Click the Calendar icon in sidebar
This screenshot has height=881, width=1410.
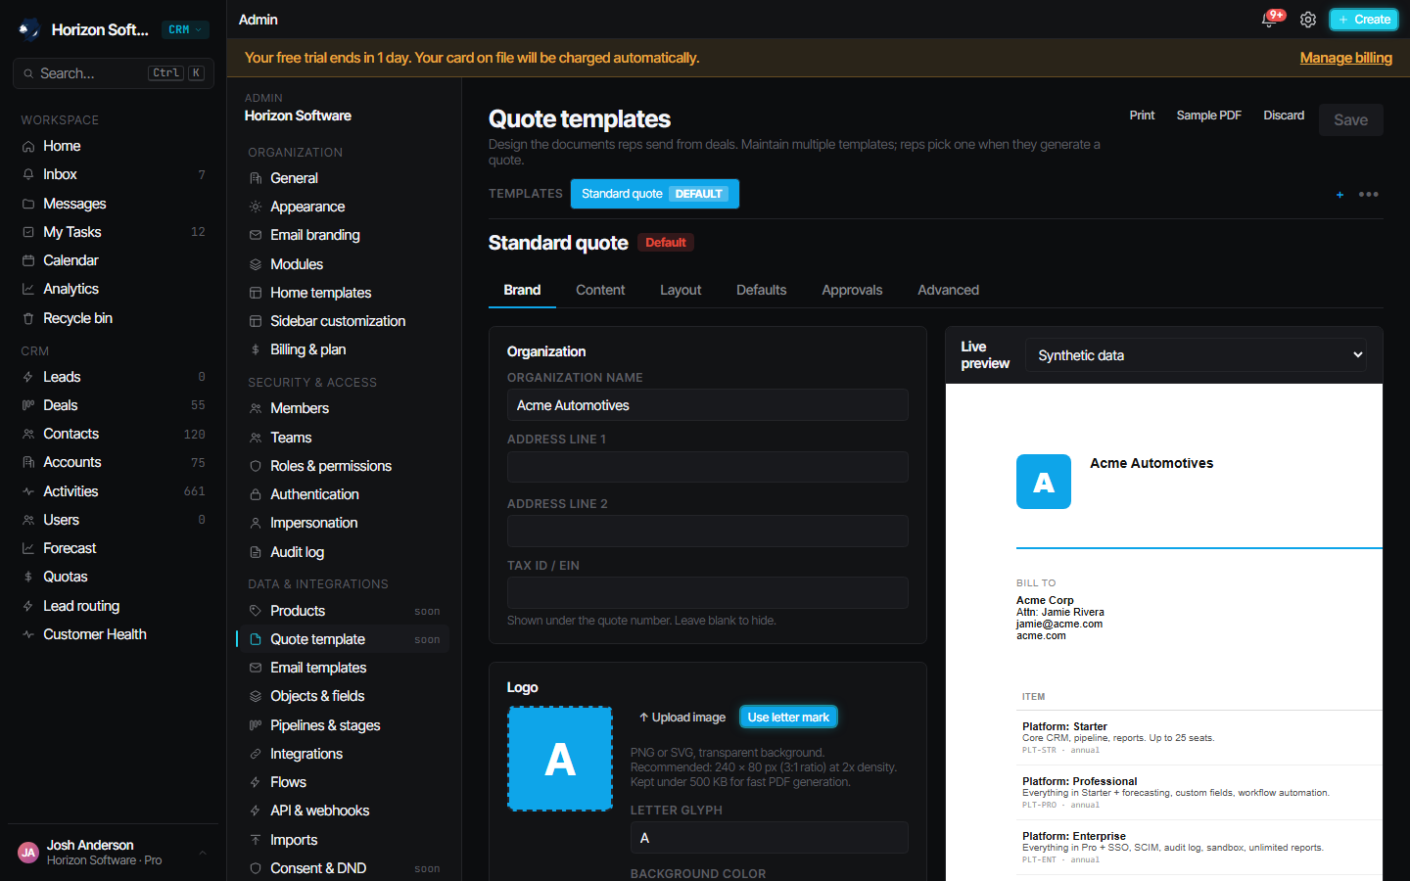pos(28,260)
